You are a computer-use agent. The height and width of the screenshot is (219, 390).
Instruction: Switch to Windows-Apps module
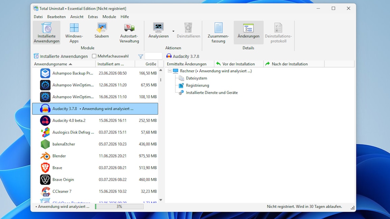[74, 33]
